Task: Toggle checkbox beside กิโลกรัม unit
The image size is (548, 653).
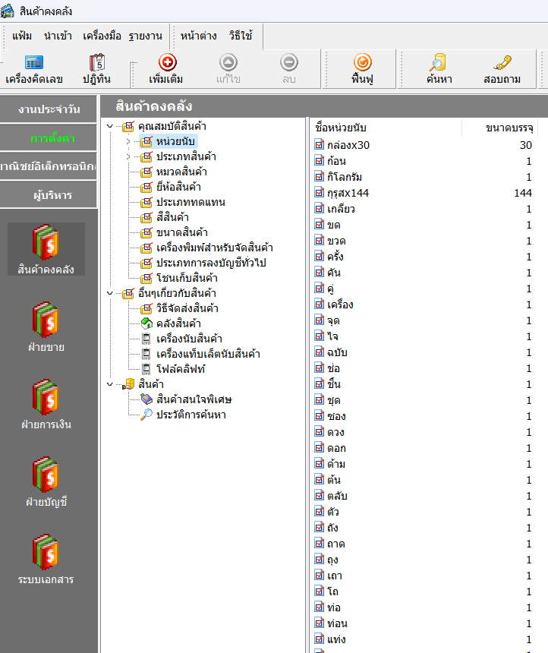Action: pyautogui.click(x=320, y=177)
